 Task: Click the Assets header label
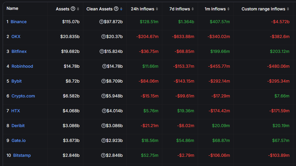click(63, 9)
